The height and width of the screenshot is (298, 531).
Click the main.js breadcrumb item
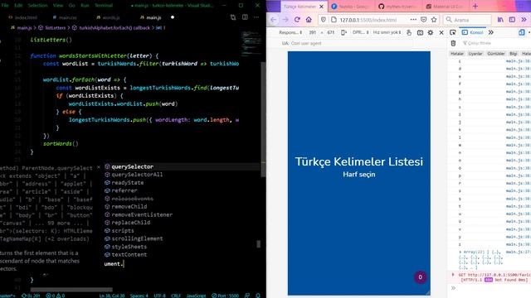(22, 27)
